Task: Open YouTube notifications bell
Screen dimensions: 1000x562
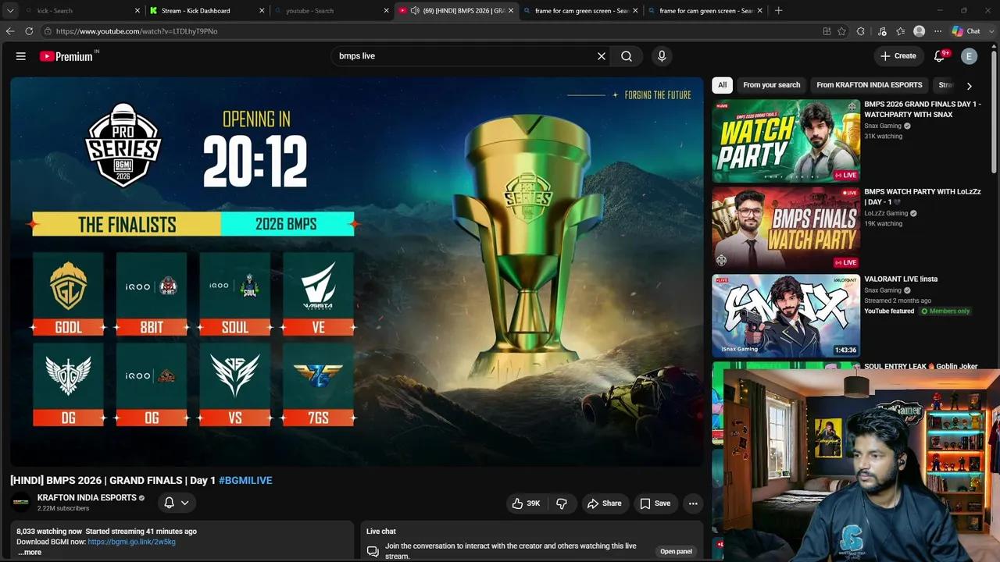Action: [941, 56]
